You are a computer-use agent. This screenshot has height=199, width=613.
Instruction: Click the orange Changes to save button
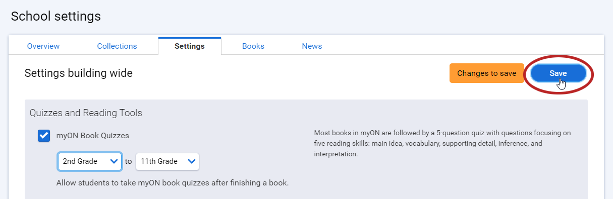486,73
